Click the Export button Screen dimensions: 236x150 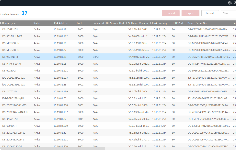point(190,13)
